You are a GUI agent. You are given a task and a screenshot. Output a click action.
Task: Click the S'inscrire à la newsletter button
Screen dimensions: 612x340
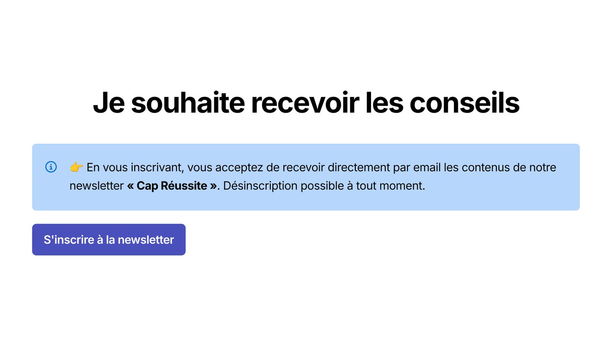[109, 240]
